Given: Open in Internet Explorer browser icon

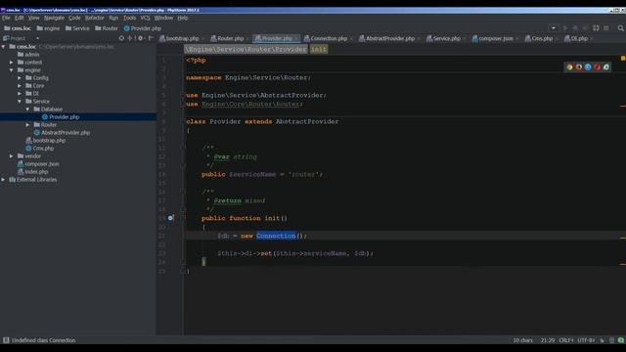Looking at the screenshot, I should 606,67.
